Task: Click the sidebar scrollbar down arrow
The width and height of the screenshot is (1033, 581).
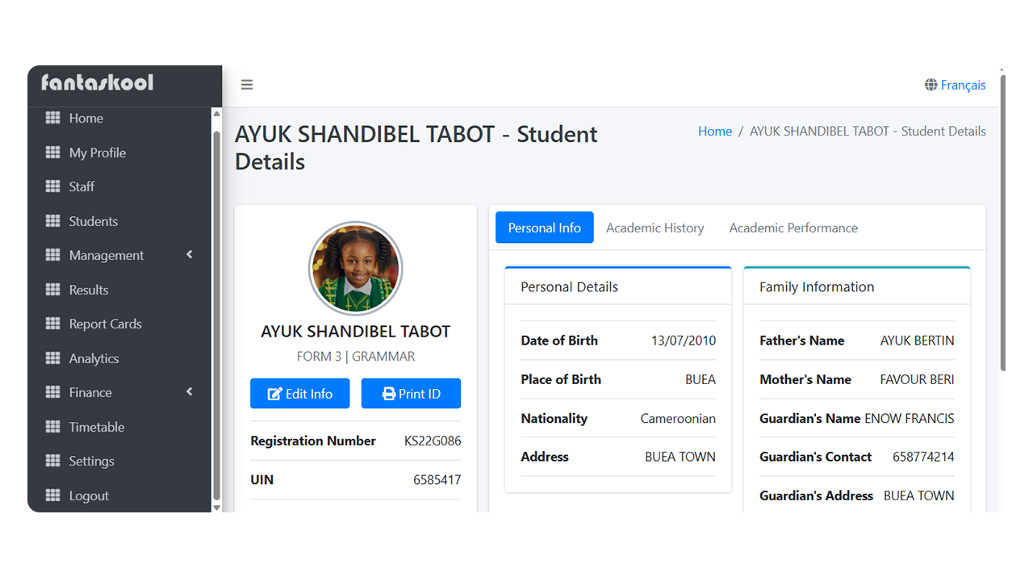Action: (216, 508)
